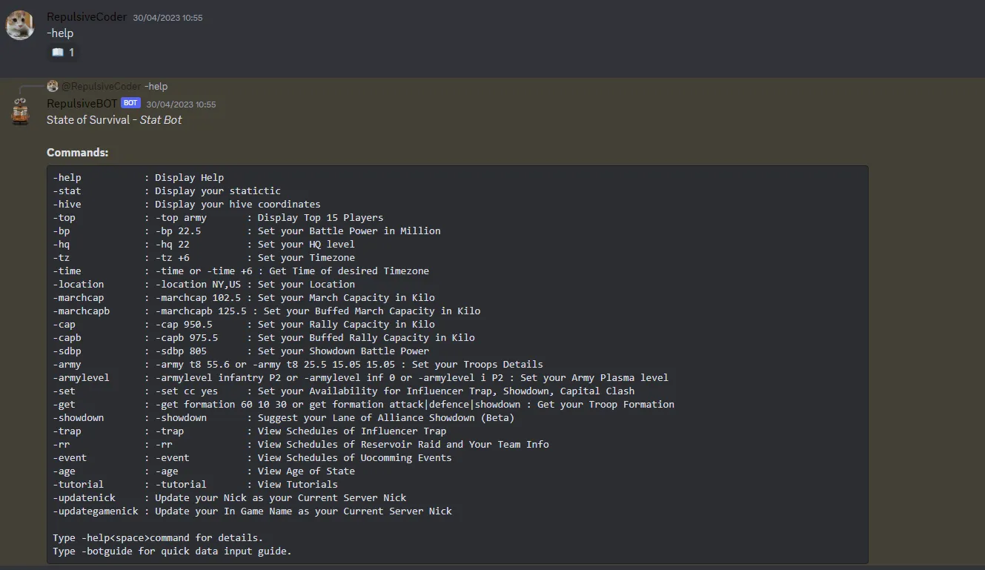Click the "-showdown" Alliance Showdown line

point(283,418)
